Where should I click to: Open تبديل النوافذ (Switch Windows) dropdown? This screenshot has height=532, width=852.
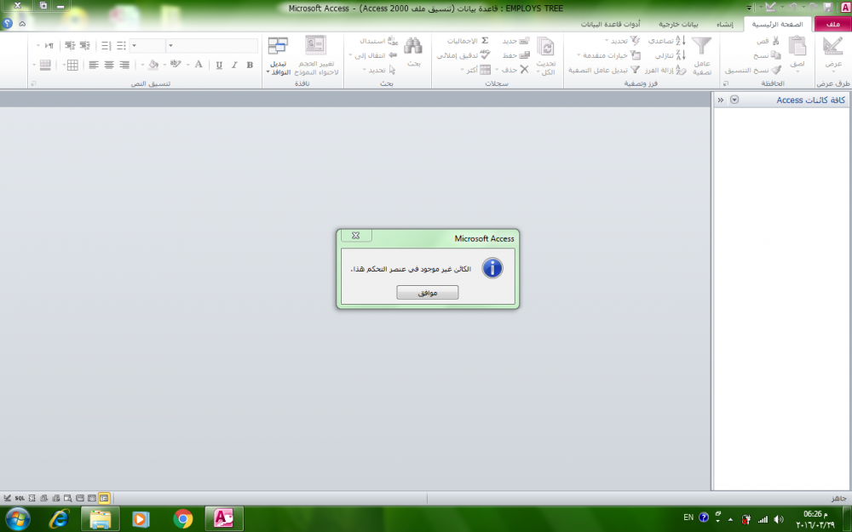279,55
